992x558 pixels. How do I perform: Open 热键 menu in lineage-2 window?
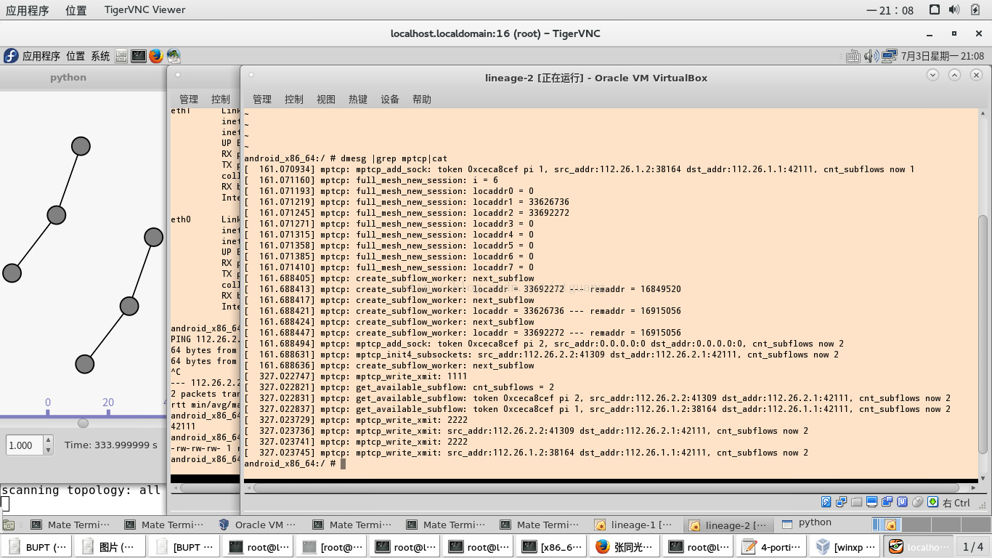click(x=358, y=100)
